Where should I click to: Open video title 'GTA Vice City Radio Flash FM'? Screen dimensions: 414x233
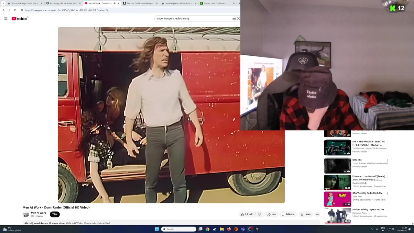tap(367, 193)
